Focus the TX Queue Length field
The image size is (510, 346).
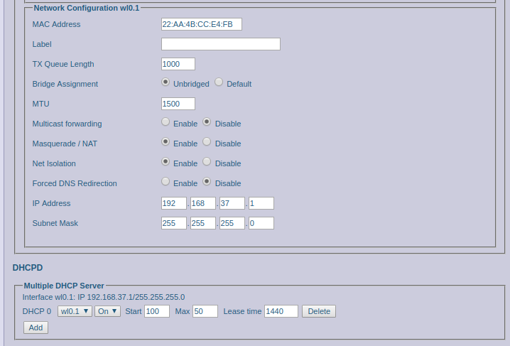178,64
